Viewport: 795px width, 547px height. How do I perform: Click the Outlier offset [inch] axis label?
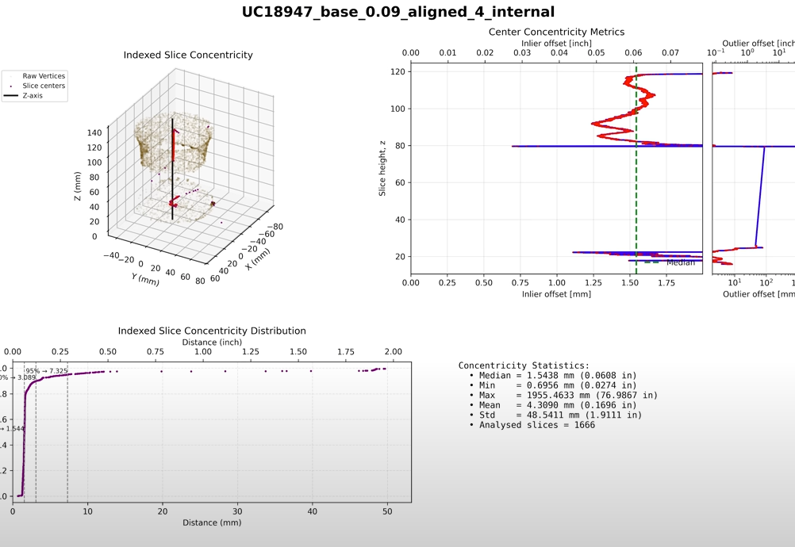[x=758, y=44]
